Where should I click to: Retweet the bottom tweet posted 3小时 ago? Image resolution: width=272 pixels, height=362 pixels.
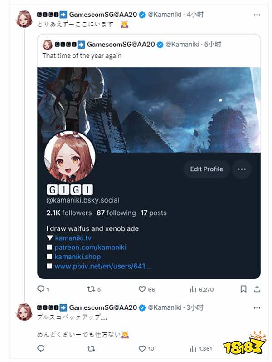[x=91, y=348]
